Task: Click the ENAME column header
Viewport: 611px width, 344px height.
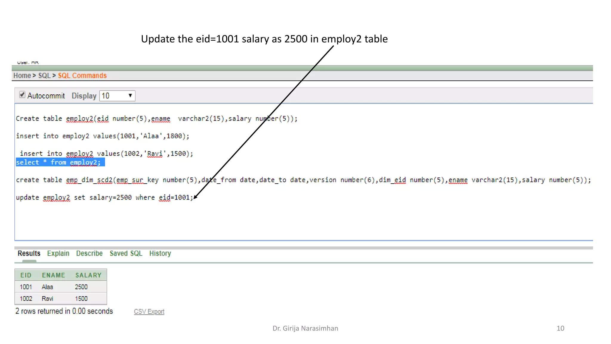Action: 53,275
